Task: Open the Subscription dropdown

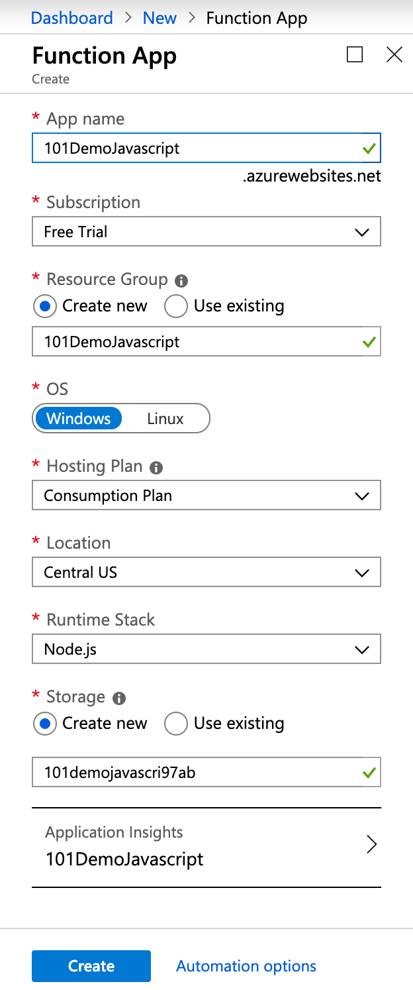Action: tap(206, 232)
